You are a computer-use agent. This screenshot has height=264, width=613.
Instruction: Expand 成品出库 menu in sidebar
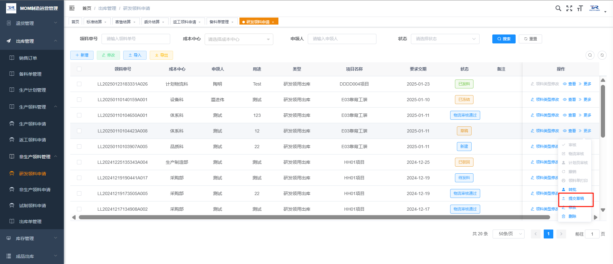pos(32,256)
